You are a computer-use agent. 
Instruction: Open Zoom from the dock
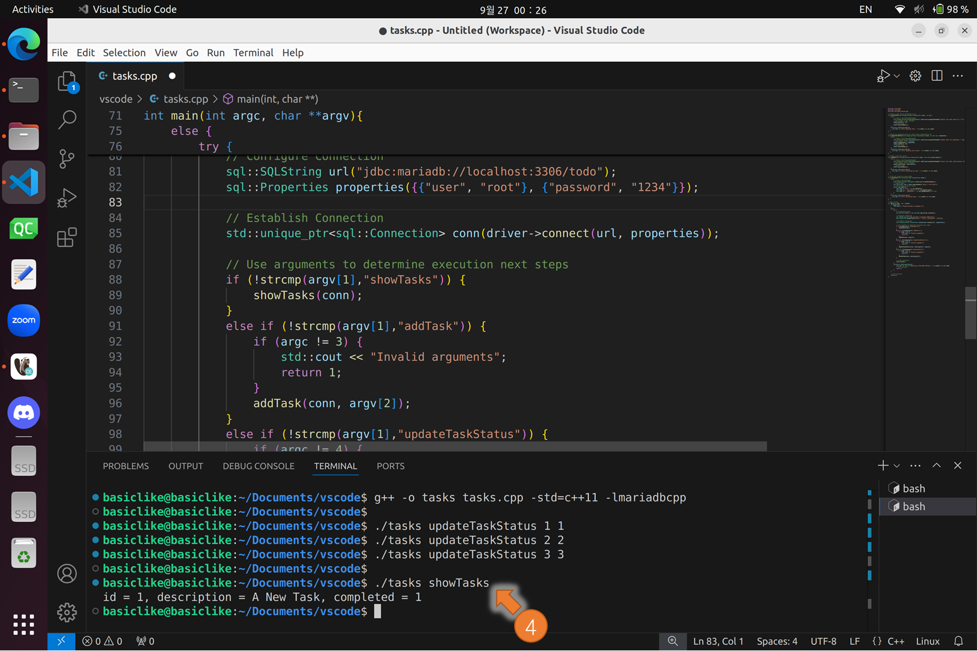pos(23,320)
